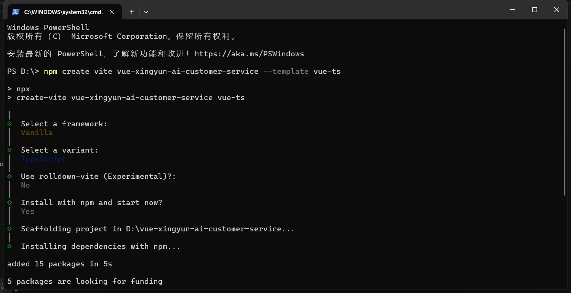Click the PowerShell icon on the tab
The image size is (571, 293).
coord(16,12)
